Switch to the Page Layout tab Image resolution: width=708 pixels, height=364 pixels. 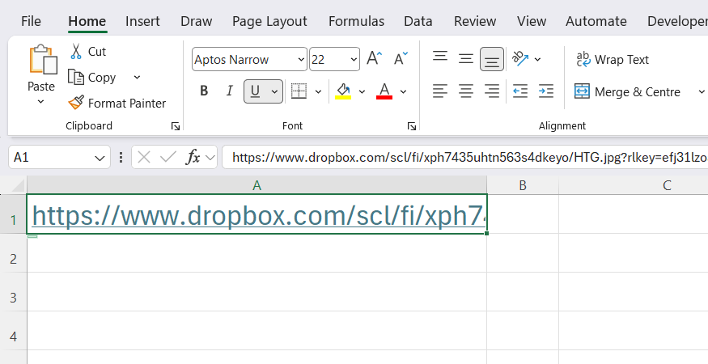click(x=269, y=21)
